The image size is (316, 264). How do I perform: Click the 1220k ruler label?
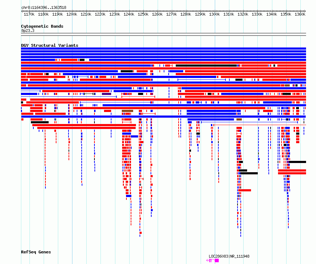tap(100, 14)
